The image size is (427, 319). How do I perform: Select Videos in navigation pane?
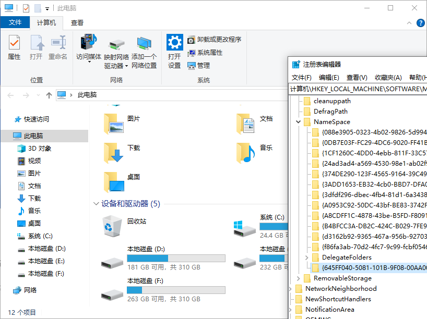pos(29,161)
